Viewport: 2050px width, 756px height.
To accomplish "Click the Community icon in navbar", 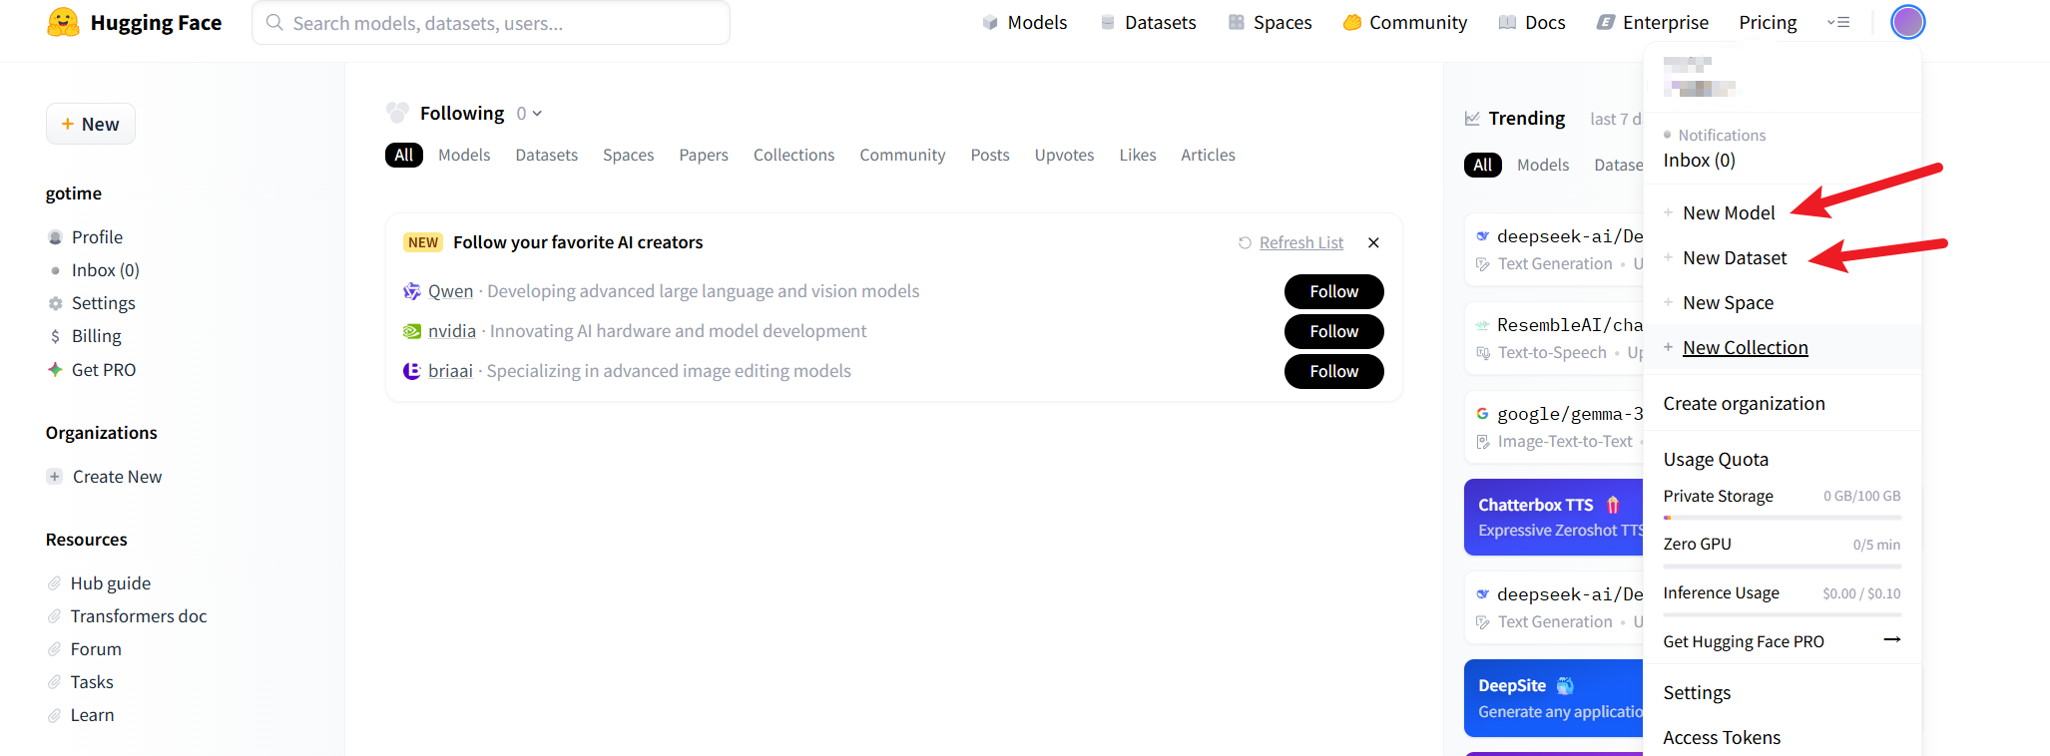I will (1351, 22).
